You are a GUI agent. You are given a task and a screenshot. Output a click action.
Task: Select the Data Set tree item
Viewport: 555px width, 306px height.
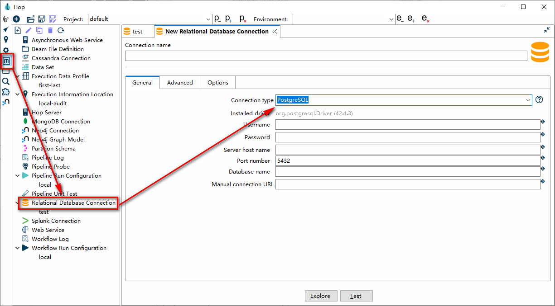(x=43, y=67)
